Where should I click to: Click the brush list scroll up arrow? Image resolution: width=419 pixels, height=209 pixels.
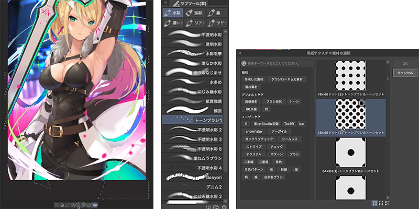pyautogui.click(x=225, y=32)
